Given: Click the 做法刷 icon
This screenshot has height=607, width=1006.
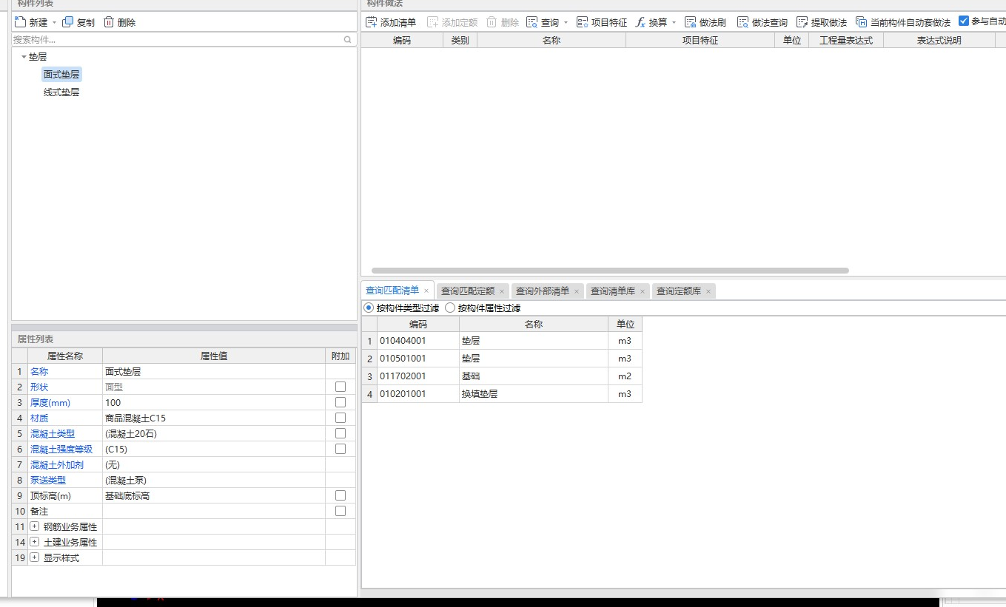Looking at the screenshot, I should [x=690, y=22].
